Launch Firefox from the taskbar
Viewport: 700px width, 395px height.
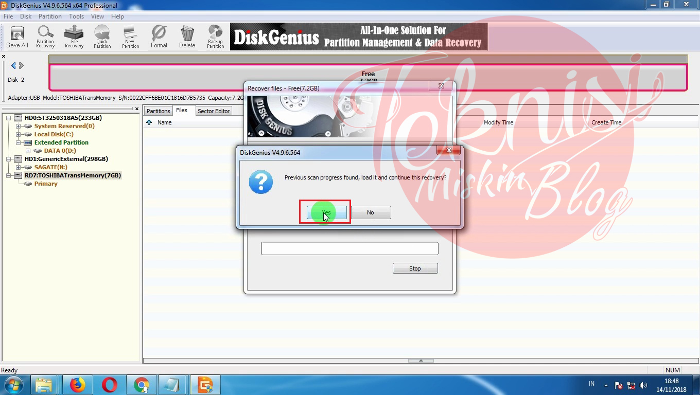point(77,385)
